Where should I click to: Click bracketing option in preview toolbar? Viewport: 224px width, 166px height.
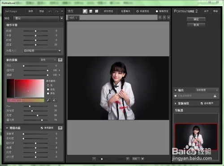coord(125,11)
